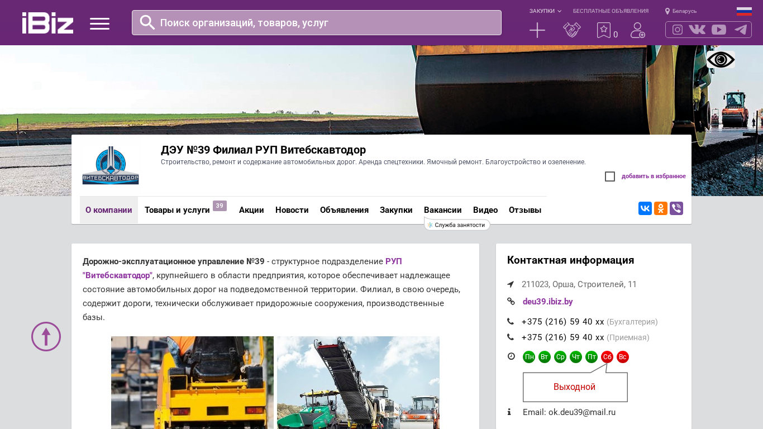The image size is (763, 429).
Task: Click phone icon beside Бухгалтерия number
Action: 511,322
